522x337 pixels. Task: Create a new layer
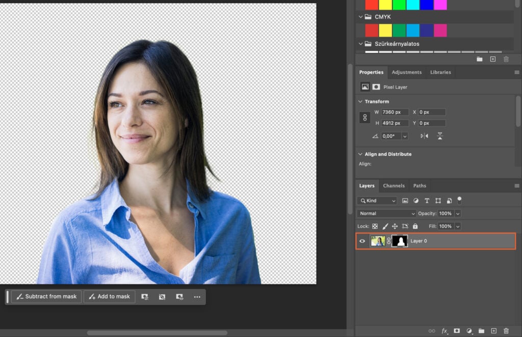494,331
